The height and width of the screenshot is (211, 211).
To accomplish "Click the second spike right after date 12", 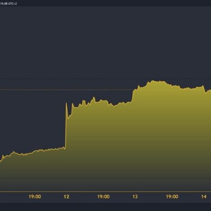I will [72, 104].
